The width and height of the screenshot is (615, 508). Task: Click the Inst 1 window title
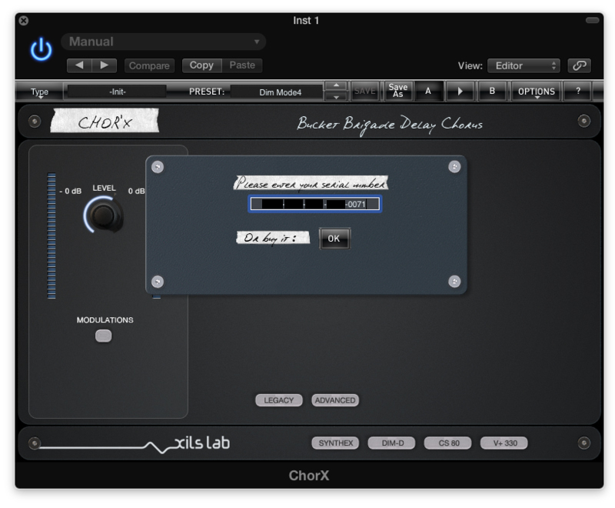tap(306, 21)
